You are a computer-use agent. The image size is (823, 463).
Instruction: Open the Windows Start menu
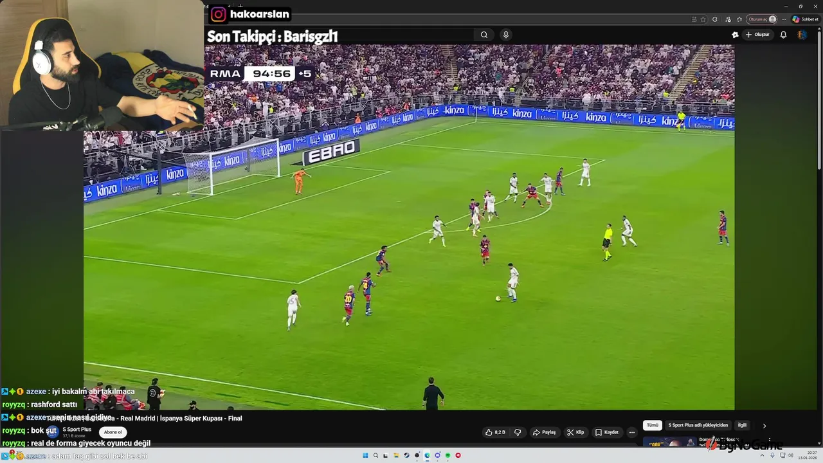365,455
